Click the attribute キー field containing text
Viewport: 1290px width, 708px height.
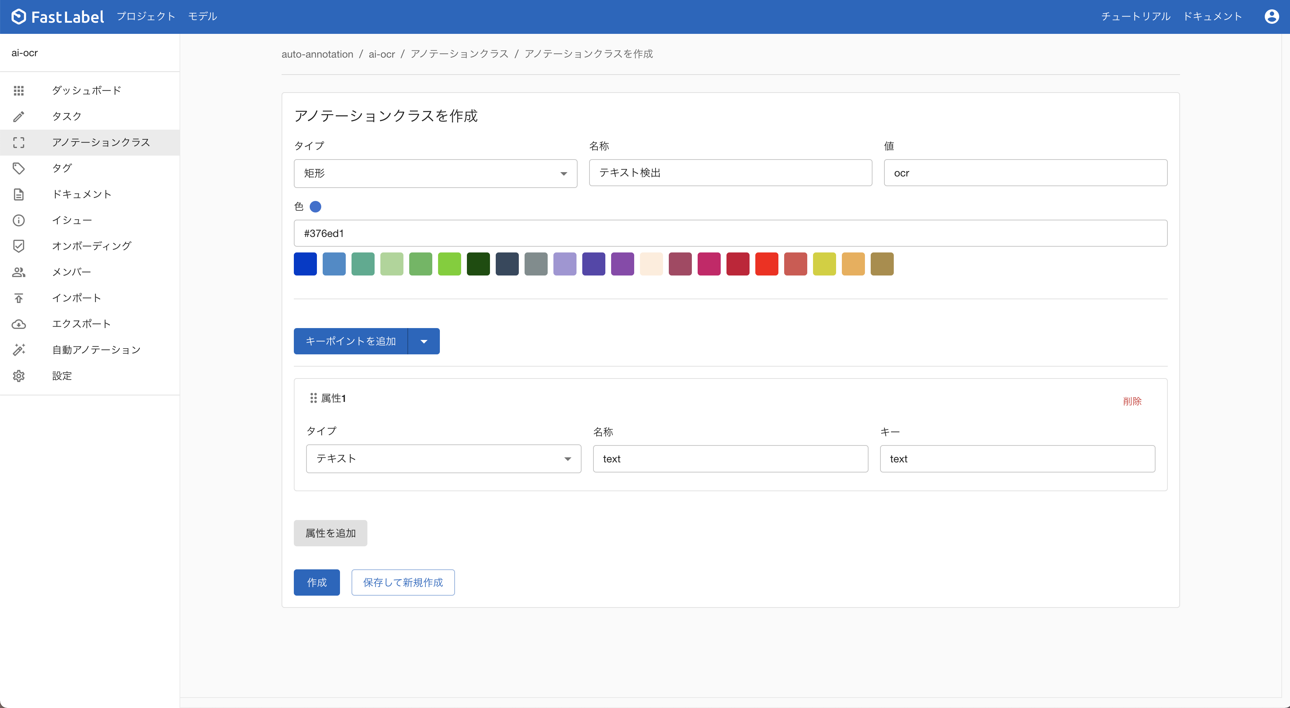(1017, 459)
